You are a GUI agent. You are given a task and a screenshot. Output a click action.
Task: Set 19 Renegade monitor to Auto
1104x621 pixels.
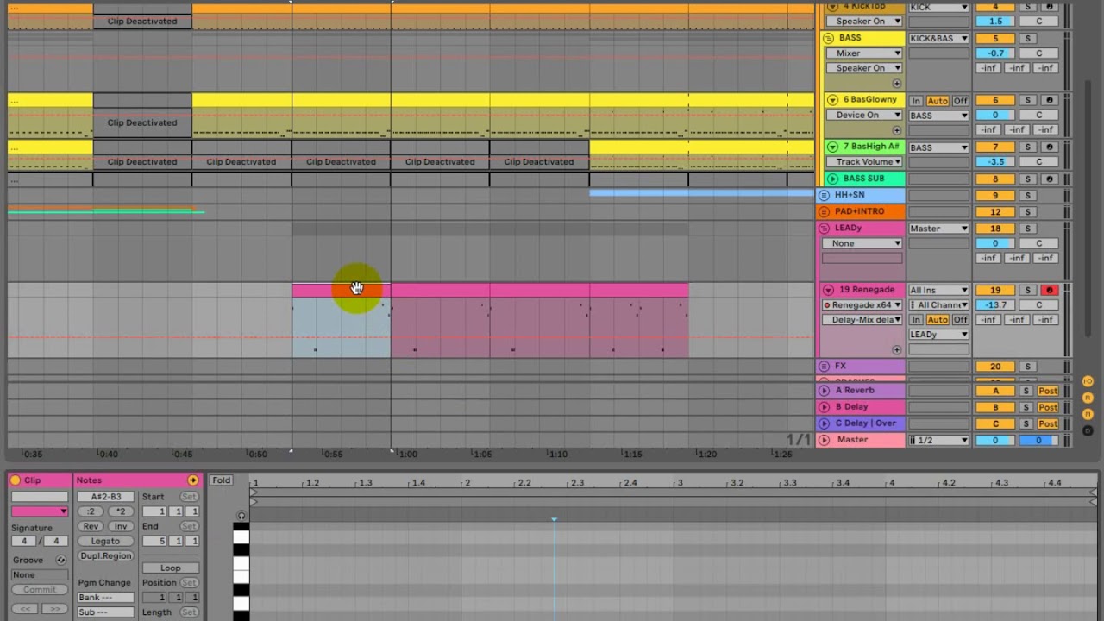[x=938, y=320]
